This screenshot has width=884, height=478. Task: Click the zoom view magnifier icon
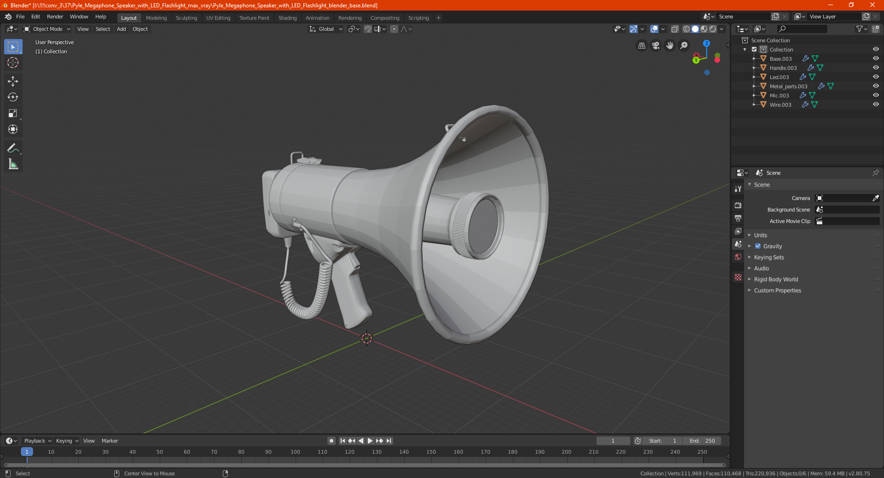(684, 46)
